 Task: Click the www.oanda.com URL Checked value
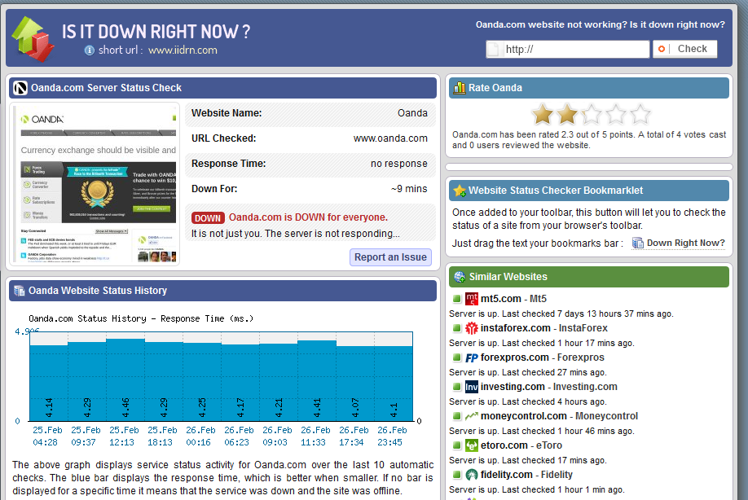tap(390, 138)
